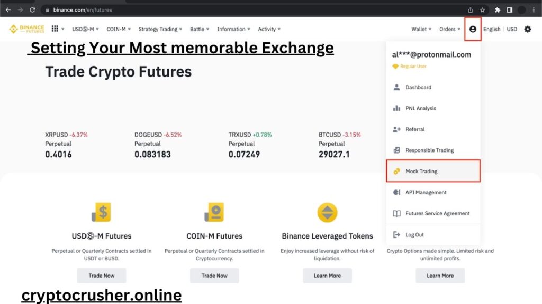Open Dashboard from the account menu
542x304 pixels.
[433, 87]
